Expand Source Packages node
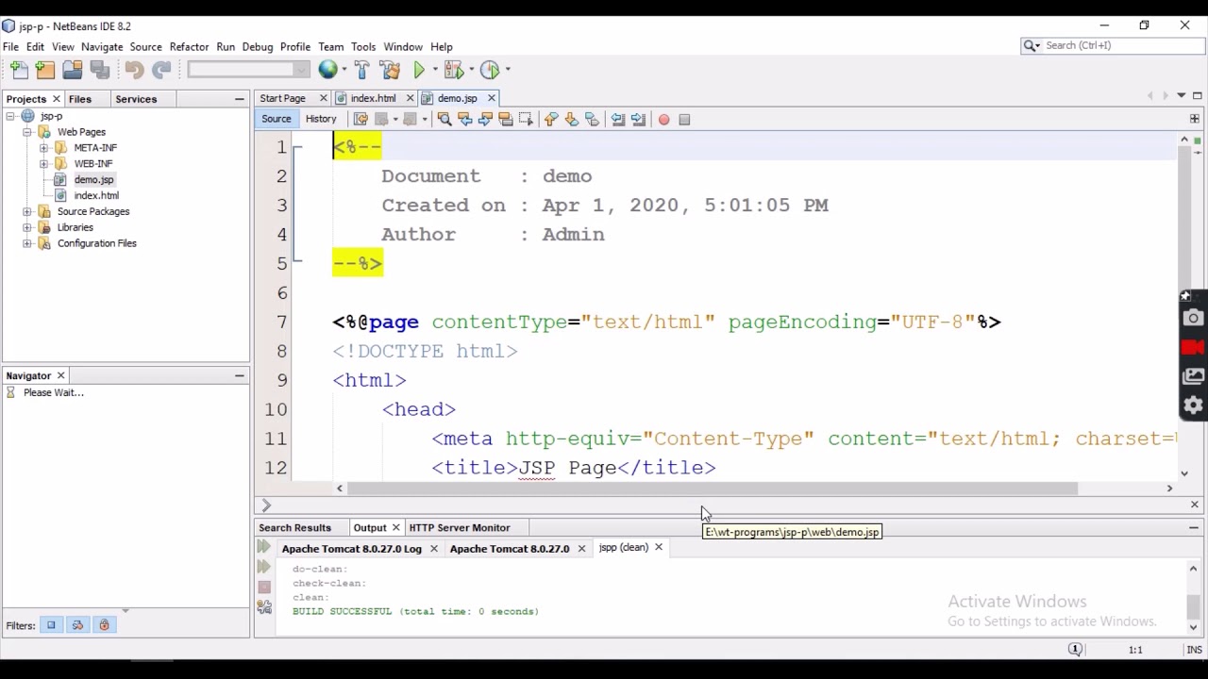Screen dimensions: 1208x679 pyautogui.click(x=27, y=211)
